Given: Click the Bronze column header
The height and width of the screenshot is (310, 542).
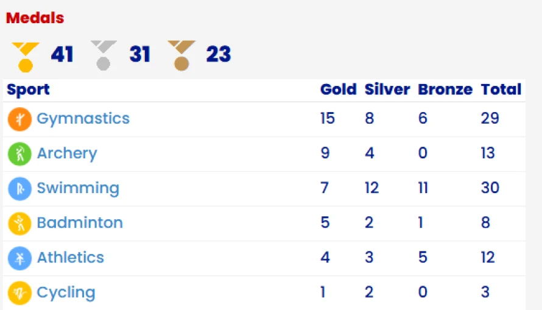Looking at the screenshot, I should 445,89.
